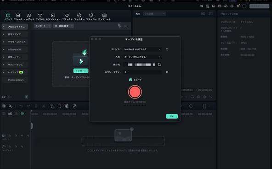Collapse the media sidebar panel
Image resolution: width=272 pixels, height=169 pixels.
(26, 97)
